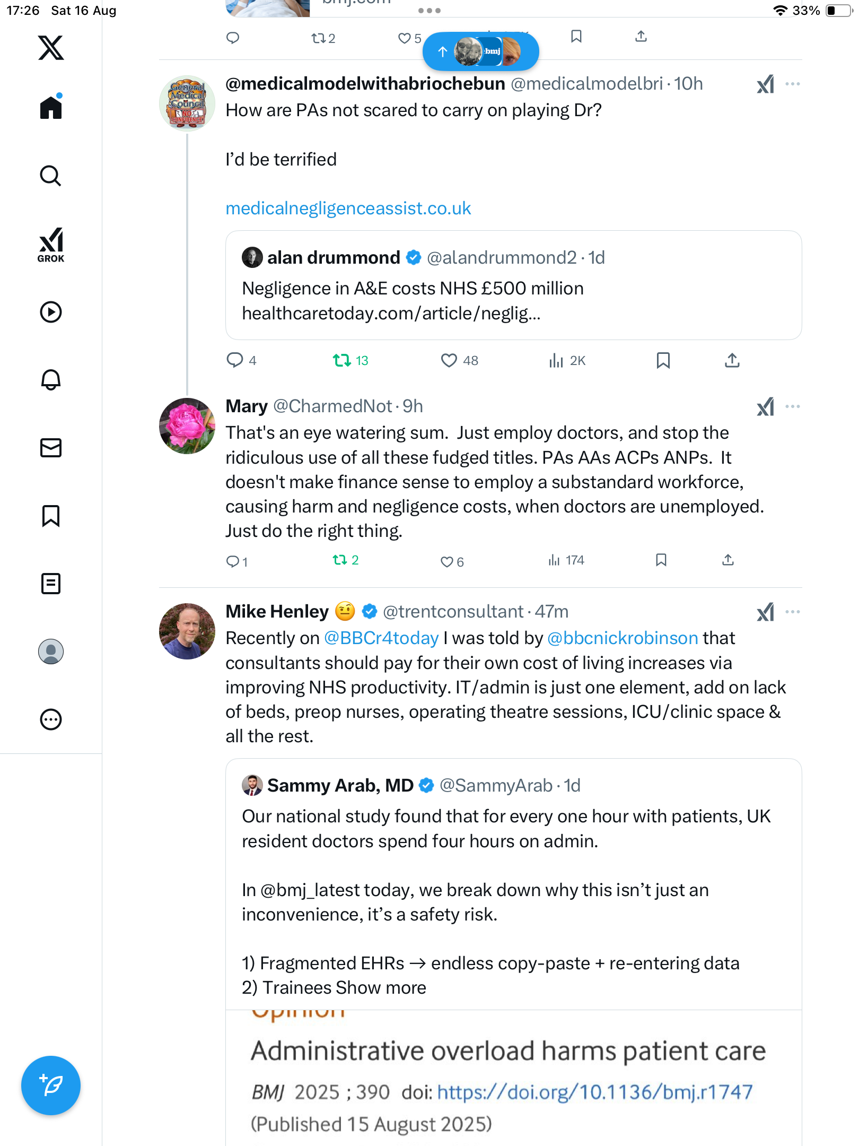Open the Search page in sidebar
The height and width of the screenshot is (1146, 859).
(x=51, y=176)
